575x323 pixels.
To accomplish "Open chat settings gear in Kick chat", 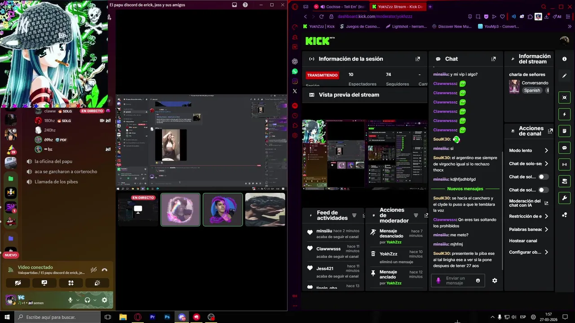I will (x=495, y=280).
